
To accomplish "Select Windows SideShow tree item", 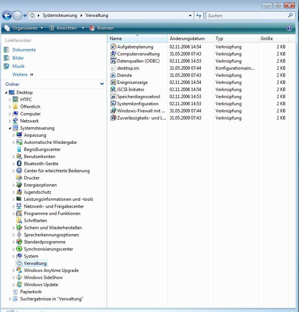I will tap(43, 278).
